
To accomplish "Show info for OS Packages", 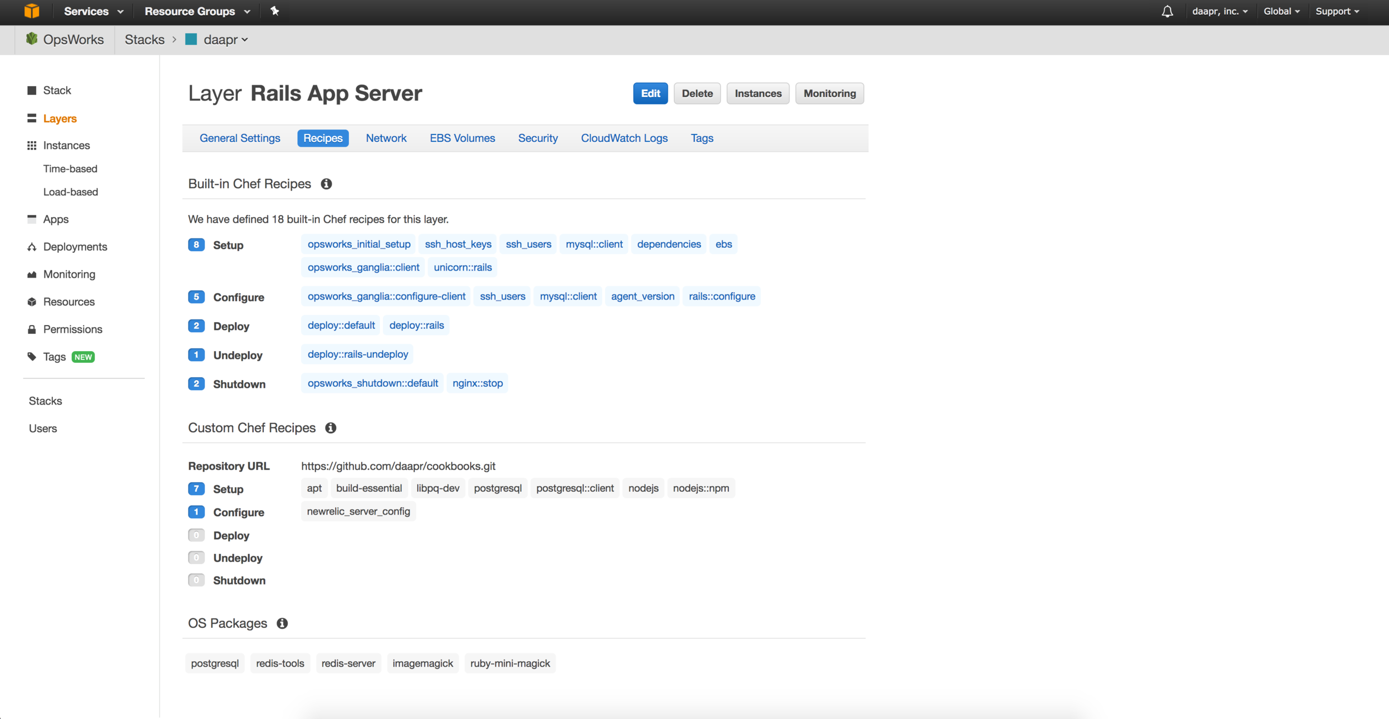I will (x=282, y=623).
